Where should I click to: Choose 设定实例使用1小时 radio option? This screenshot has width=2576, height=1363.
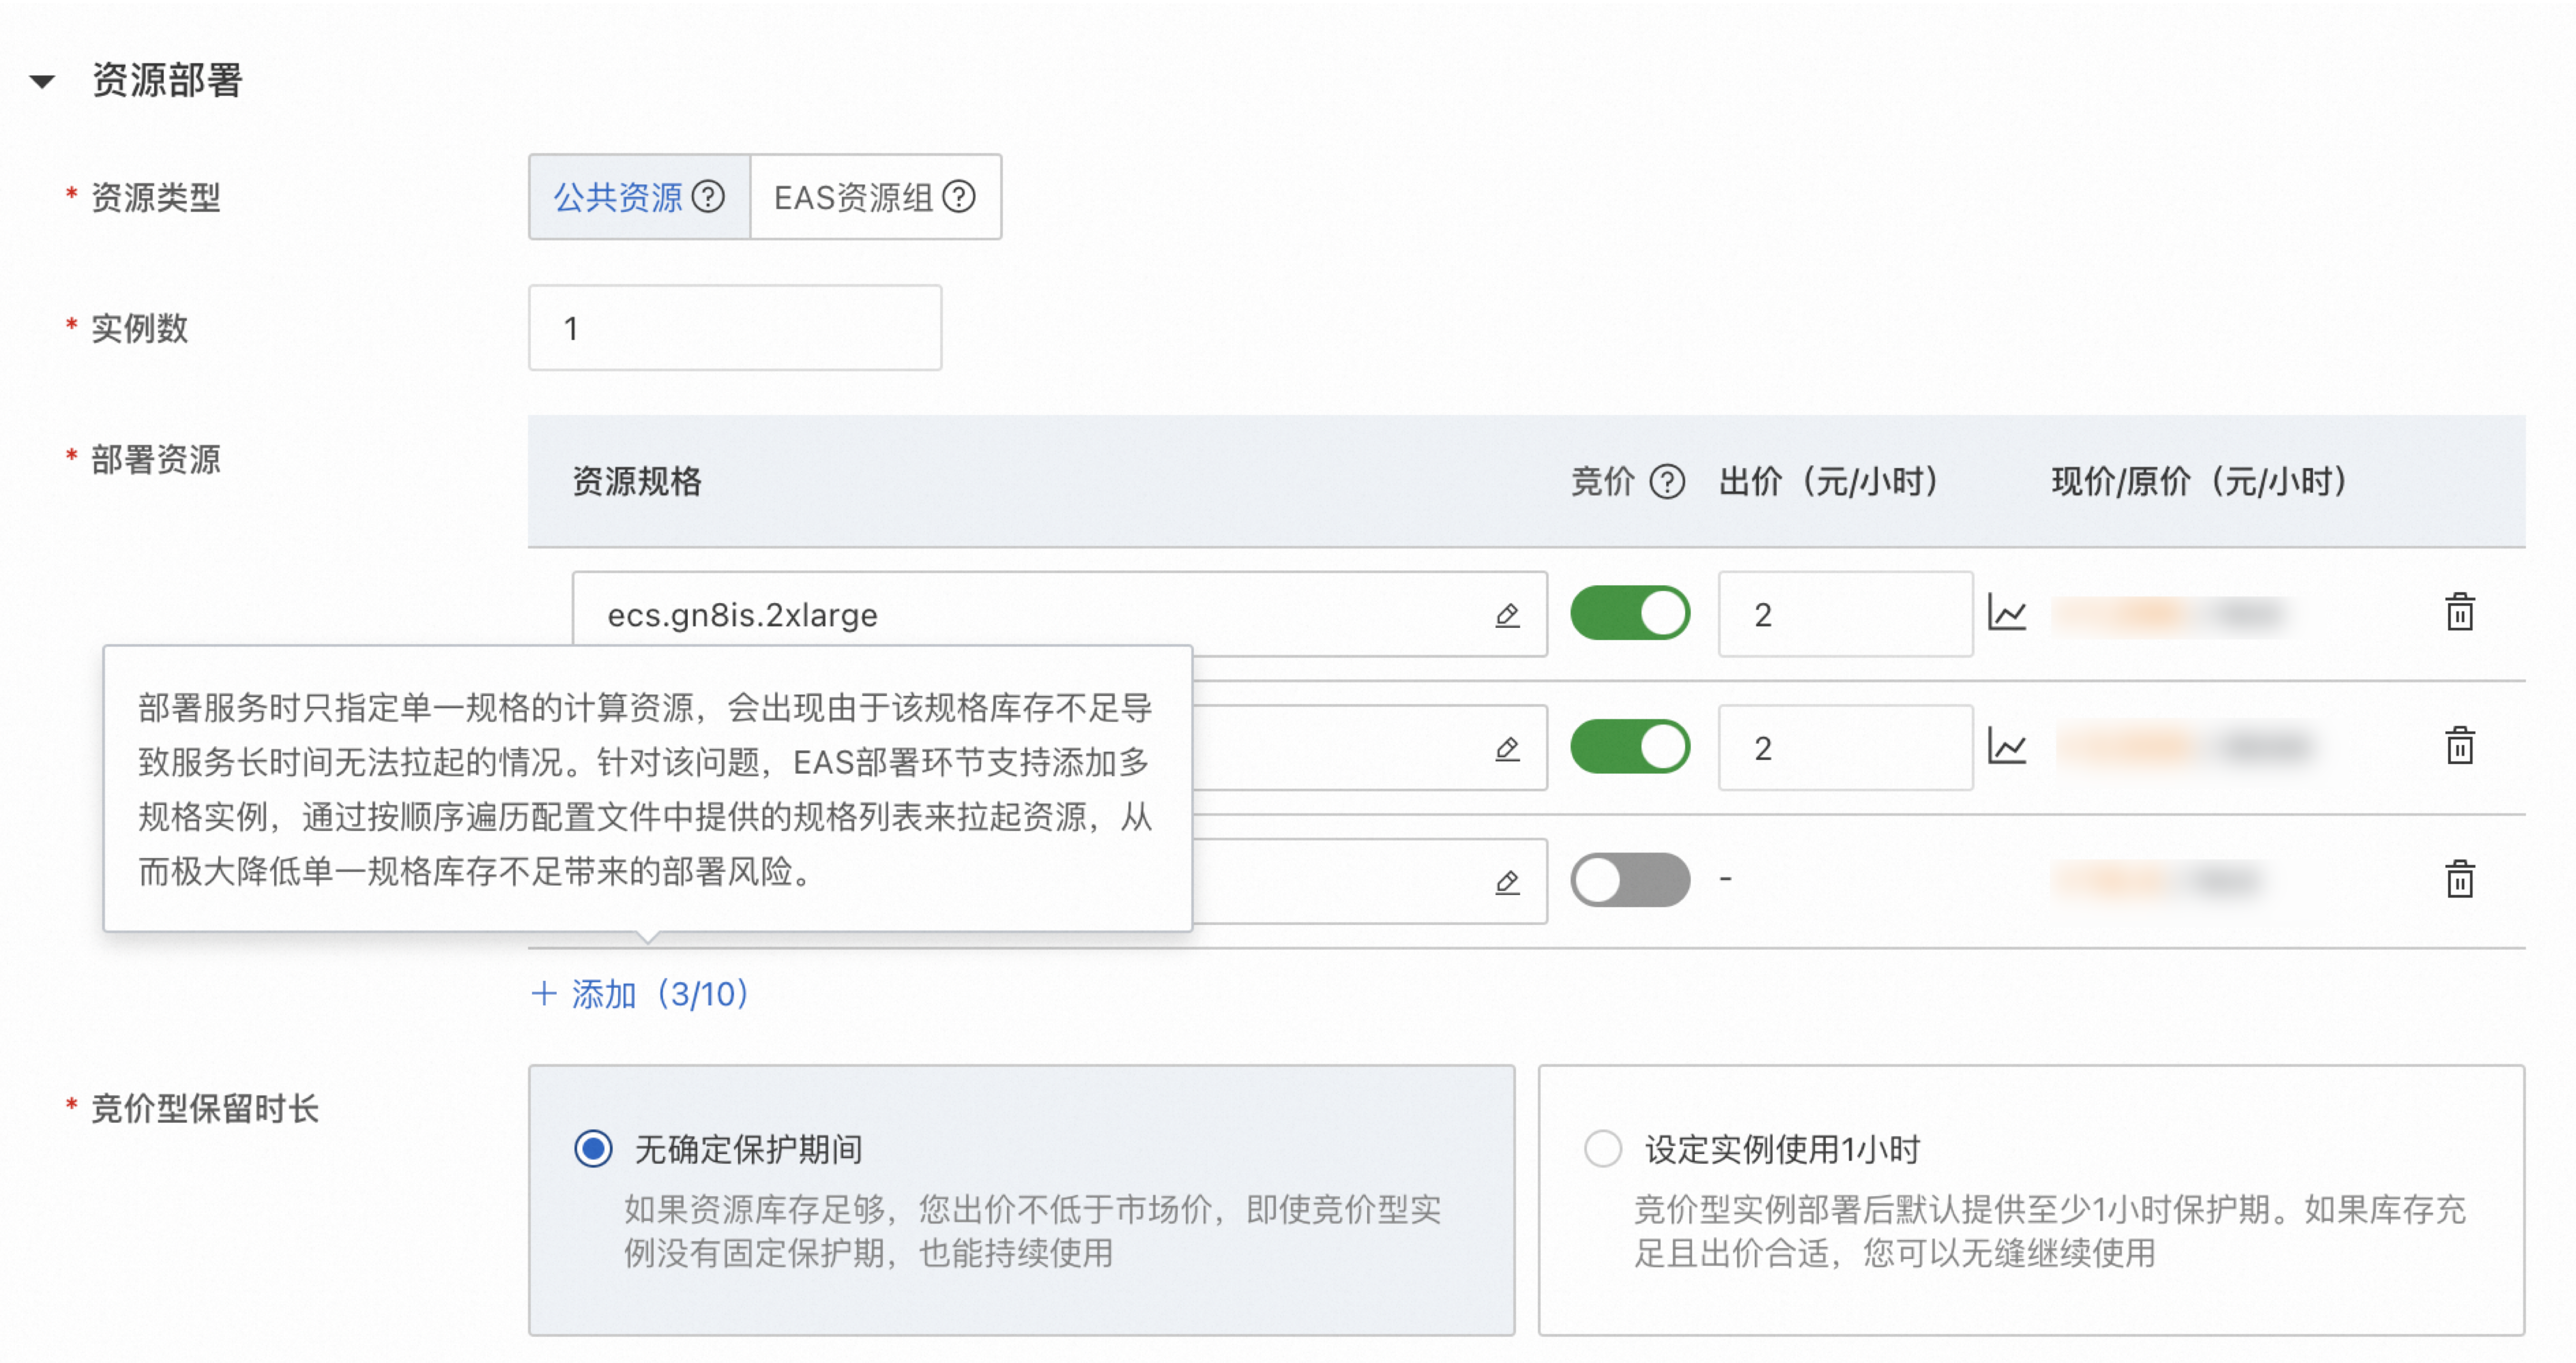(x=1602, y=1148)
